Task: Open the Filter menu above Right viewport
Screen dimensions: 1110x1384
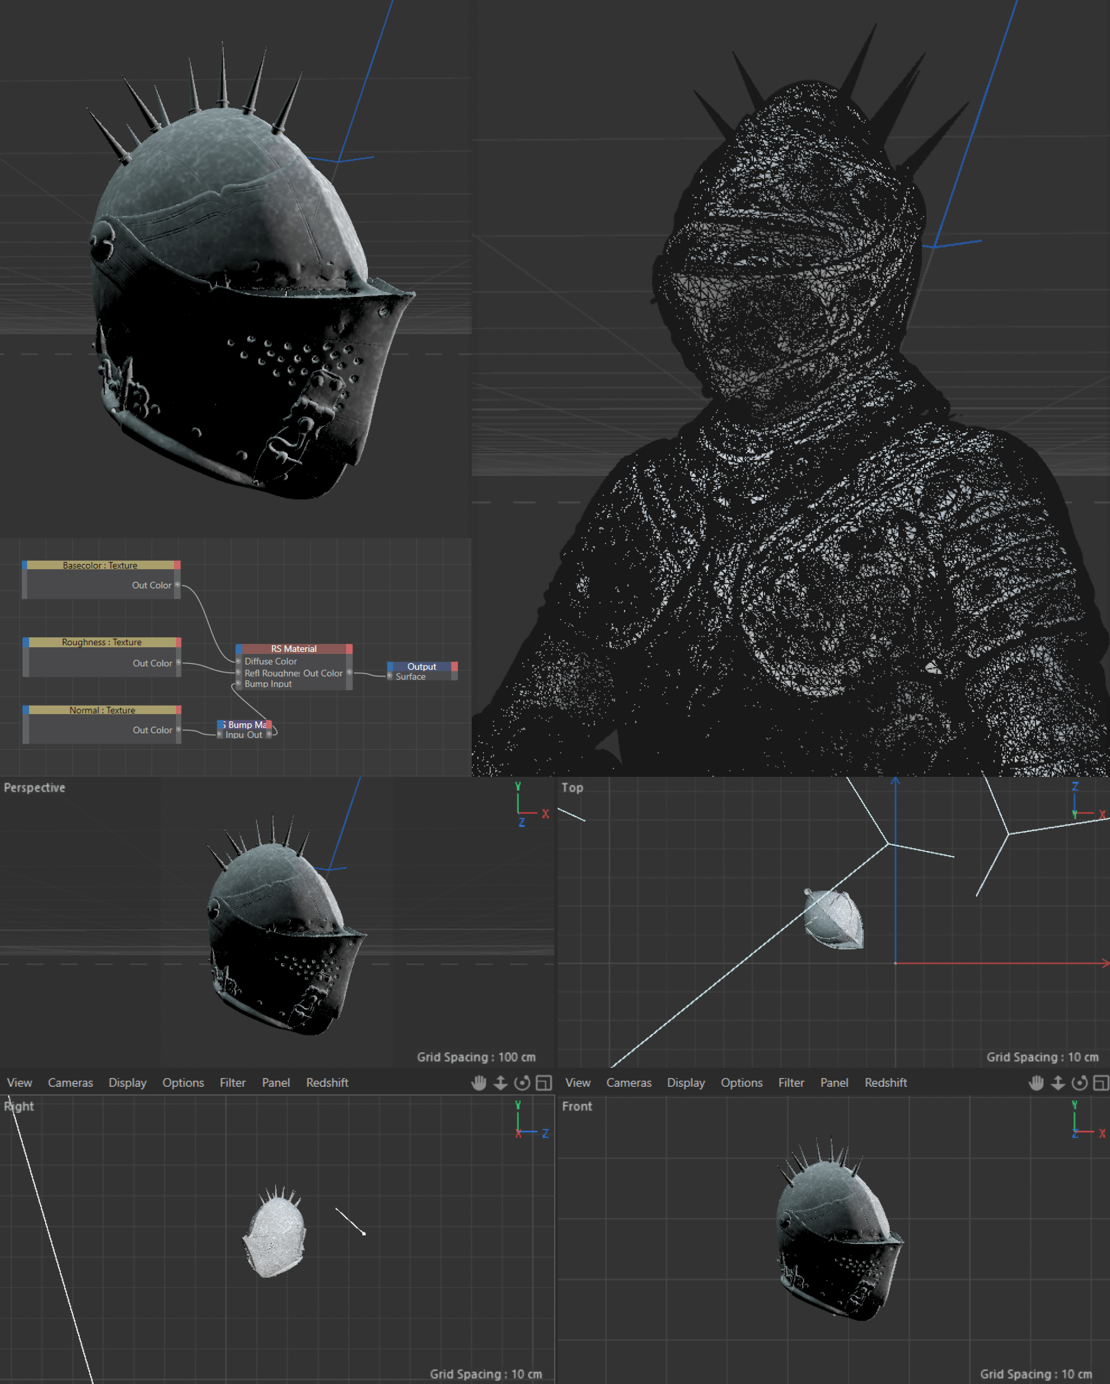Action: pos(232,1083)
